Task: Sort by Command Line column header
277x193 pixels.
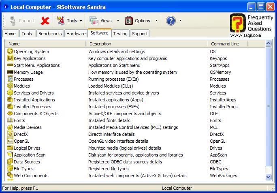Action: [x=228, y=44]
